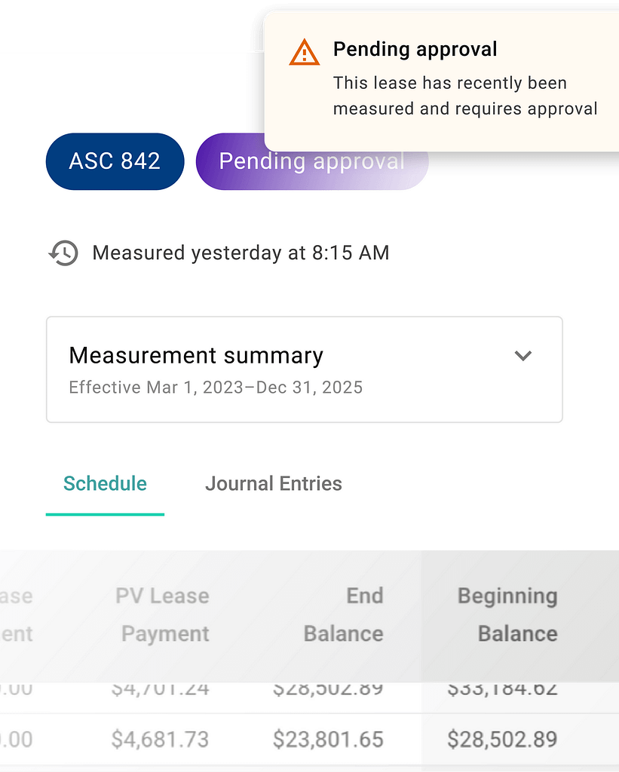Click the Pending approval notification title
This screenshot has height=772, width=619.
tap(415, 50)
